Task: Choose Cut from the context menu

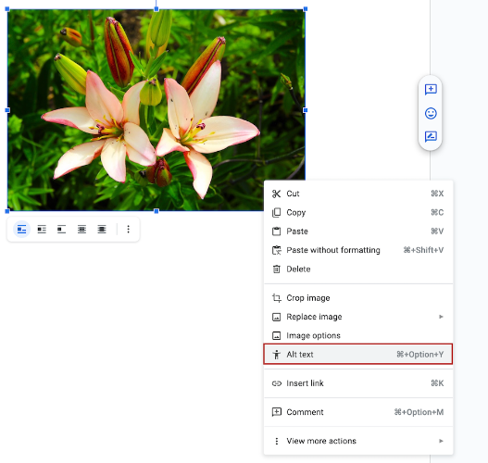Action: click(x=358, y=194)
